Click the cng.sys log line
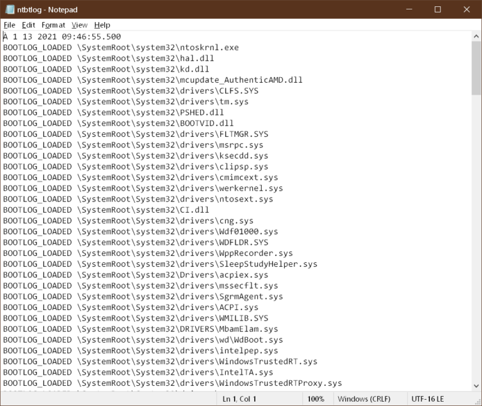Image resolution: width=482 pixels, height=406 pixels. [128, 221]
